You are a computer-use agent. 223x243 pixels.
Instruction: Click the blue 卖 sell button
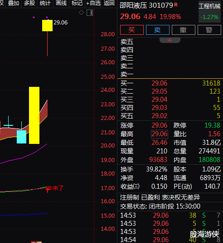[x=158, y=30]
